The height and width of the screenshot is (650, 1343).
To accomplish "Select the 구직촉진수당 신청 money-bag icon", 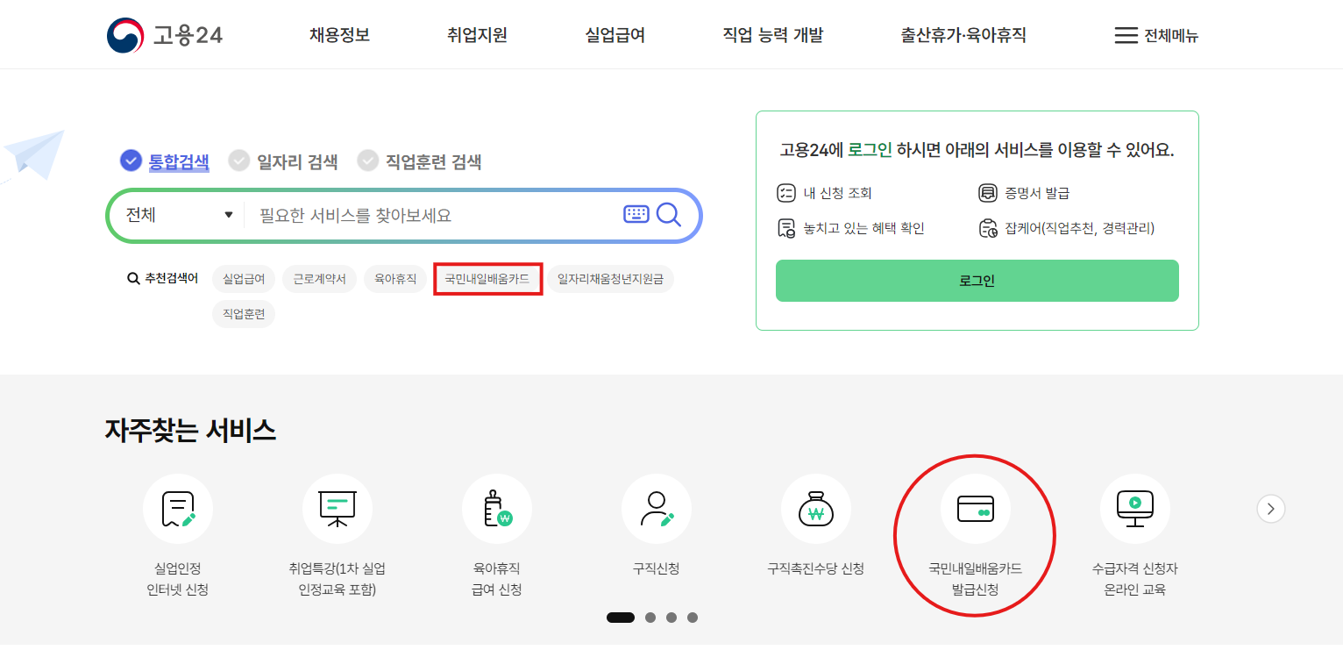I will [815, 508].
